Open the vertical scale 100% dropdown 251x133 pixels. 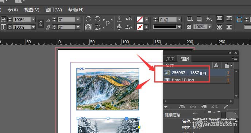coord(33,27)
